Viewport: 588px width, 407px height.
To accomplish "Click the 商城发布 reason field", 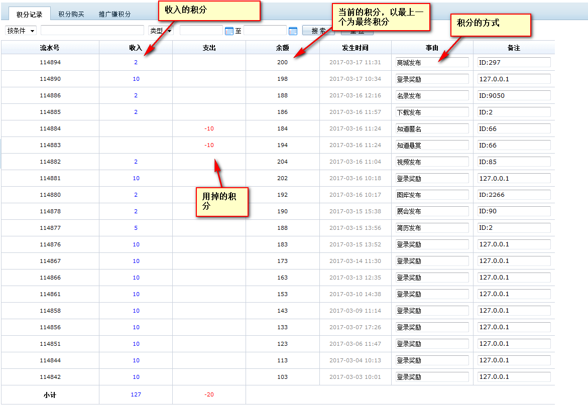I will pyautogui.click(x=432, y=63).
